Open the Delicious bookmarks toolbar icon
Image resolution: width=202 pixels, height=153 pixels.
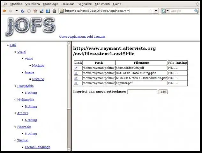(41, 11)
